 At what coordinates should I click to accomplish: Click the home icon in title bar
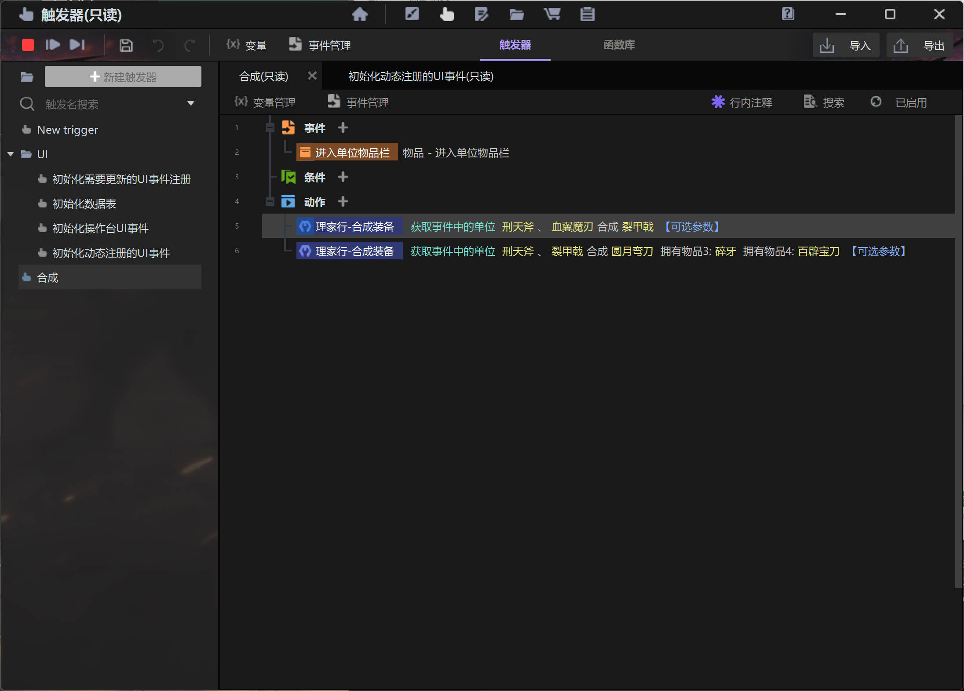[x=359, y=15]
